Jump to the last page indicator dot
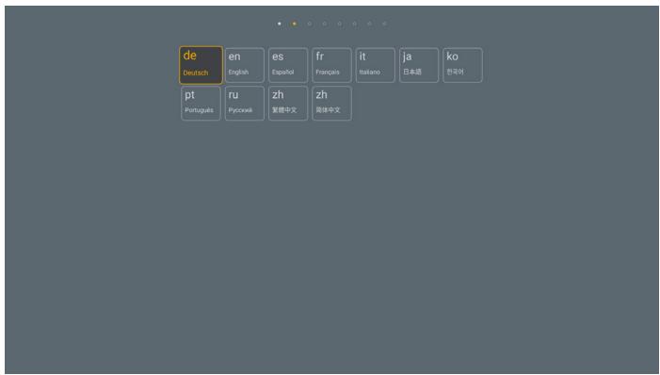The width and height of the screenshot is (660, 375). [x=384, y=24]
